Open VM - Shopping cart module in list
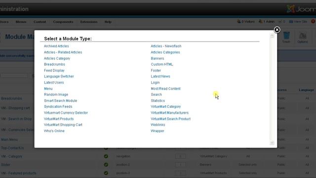The width and height of the screenshot is (316, 178). tap(15, 108)
